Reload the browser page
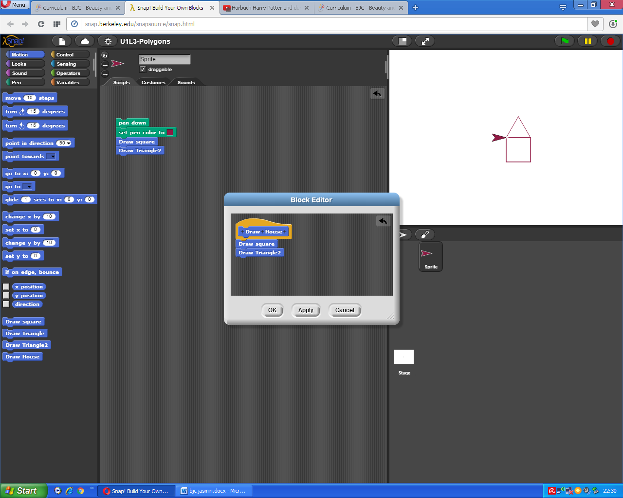 point(41,24)
